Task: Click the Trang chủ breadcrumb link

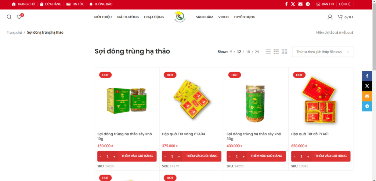Action: pos(14,32)
